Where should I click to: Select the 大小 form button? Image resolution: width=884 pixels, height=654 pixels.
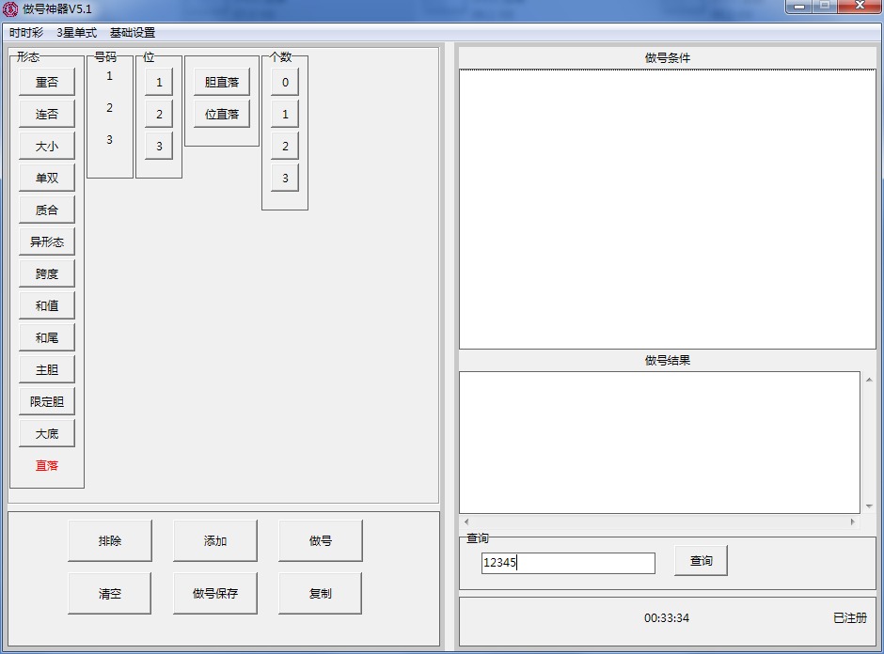[47, 147]
